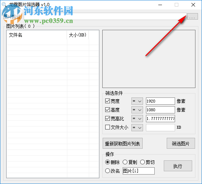Click the 筛选图片 filter button
Image resolution: width=202 pixels, height=184 pixels.
(181, 143)
